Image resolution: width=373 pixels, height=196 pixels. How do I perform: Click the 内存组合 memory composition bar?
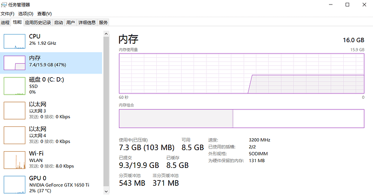click(x=242, y=119)
